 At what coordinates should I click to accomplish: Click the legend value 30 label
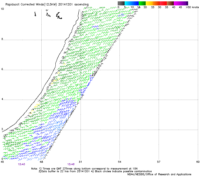(x=159, y=7)
